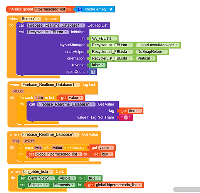Open Firebase_Realtime_Database1 dropdown in Got Value event
Image resolution: width=200 pixels, height=193 pixels.
click(50, 135)
